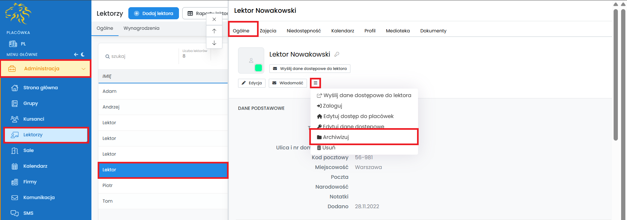
Task: Go to previous lecturer with up arrow
Action: point(214,31)
